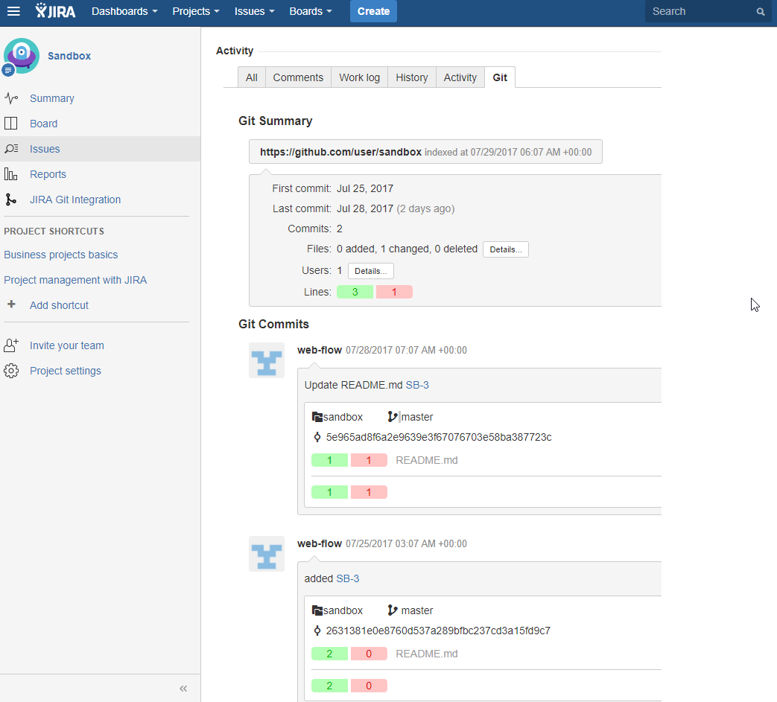Open the hamburger application menu

(x=13, y=11)
